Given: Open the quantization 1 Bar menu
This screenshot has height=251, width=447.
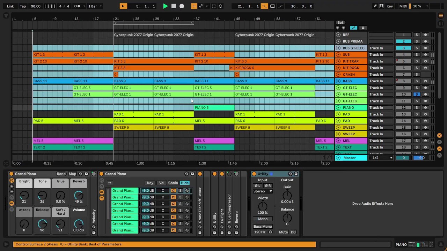Looking at the screenshot, I should (x=95, y=6).
